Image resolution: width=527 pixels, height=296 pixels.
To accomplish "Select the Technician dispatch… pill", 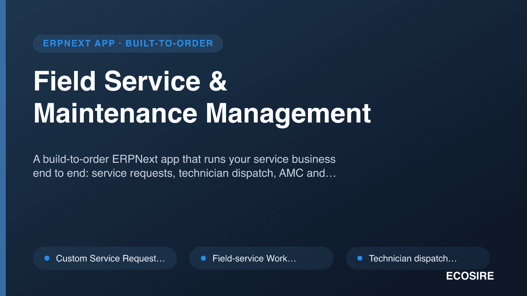I will pyautogui.click(x=418, y=258).
